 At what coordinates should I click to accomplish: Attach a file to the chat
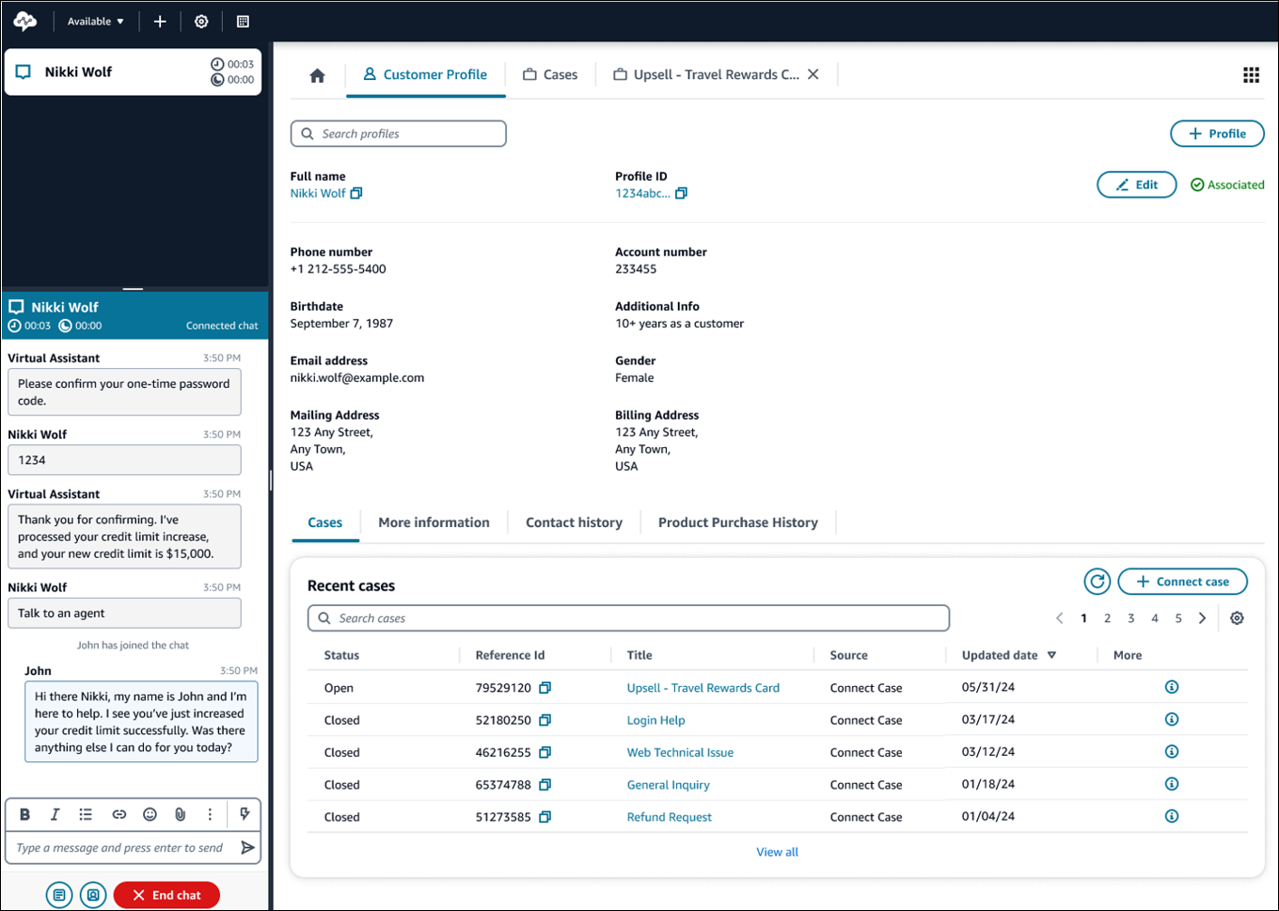coord(180,813)
